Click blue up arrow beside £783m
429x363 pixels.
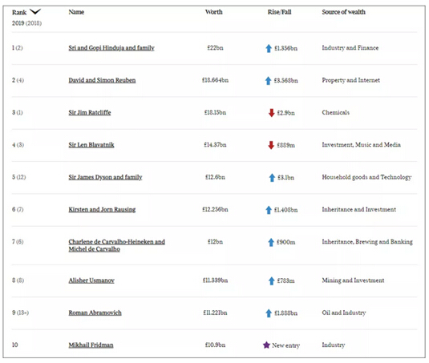tap(271, 280)
